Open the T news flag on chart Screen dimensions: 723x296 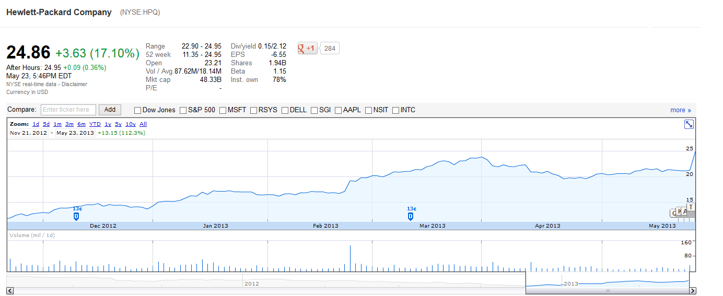pyautogui.click(x=691, y=207)
